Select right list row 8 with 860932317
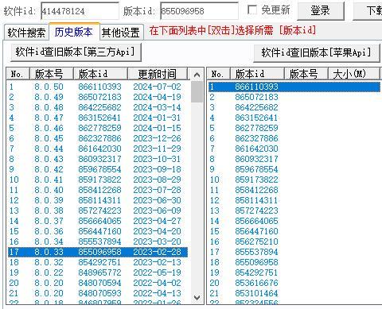The width and height of the screenshot is (382, 309). 294,159
